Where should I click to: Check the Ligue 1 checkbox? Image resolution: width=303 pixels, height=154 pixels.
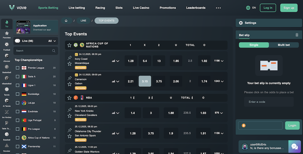pyautogui.click(x=18, y=85)
